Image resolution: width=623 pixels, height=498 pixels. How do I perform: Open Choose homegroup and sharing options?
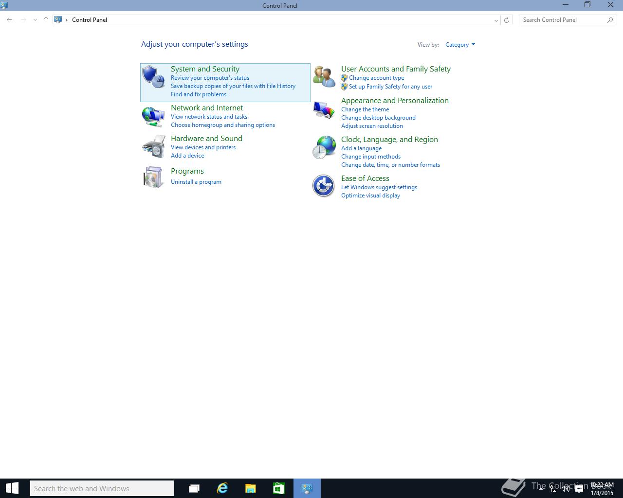click(223, 125)
